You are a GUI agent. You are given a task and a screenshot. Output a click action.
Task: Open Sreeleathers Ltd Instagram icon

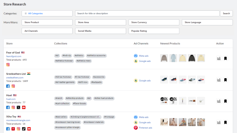(13, 86)
